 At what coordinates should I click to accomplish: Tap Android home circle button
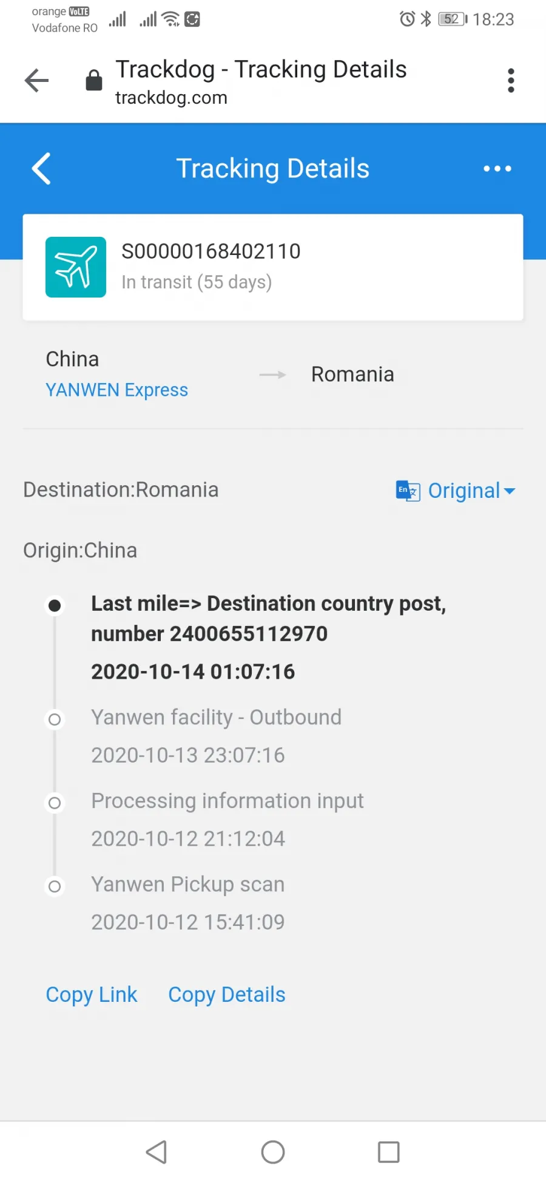pos(273,1152)
